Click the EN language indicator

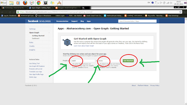tap(149, 3)
